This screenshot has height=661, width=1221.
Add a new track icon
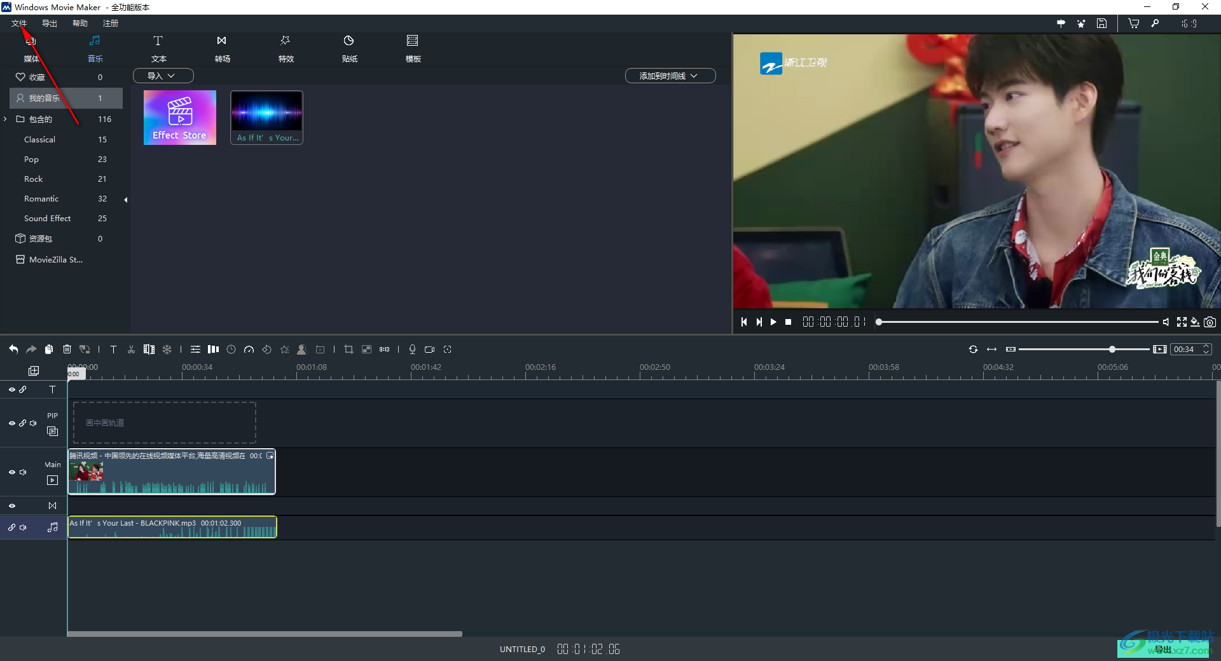(34, 371)
